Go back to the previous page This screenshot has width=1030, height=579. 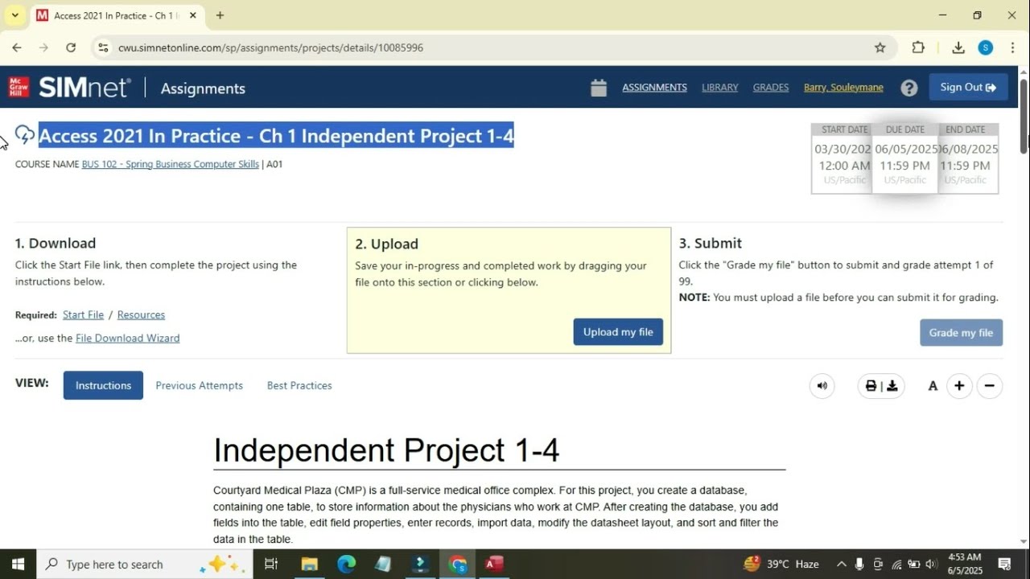click(x=17, y=47)
